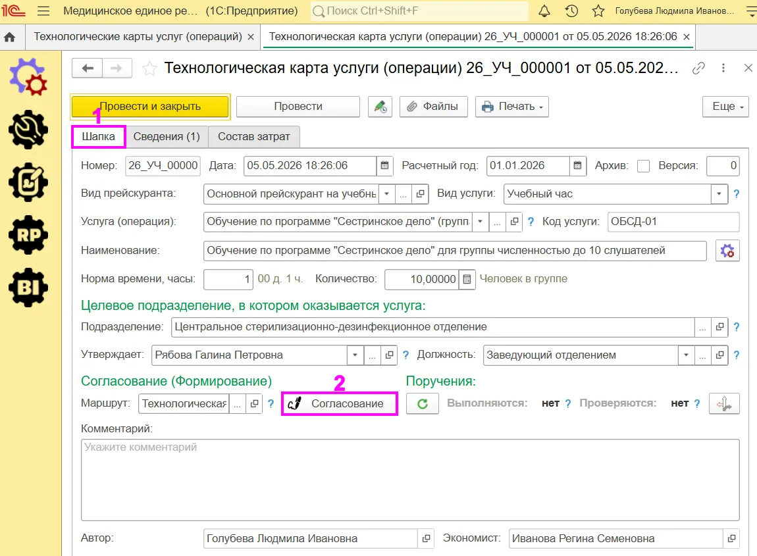Open the blue gear settings sidebar section
Viewport: 757px width, 556px height.
pos(28,76)
